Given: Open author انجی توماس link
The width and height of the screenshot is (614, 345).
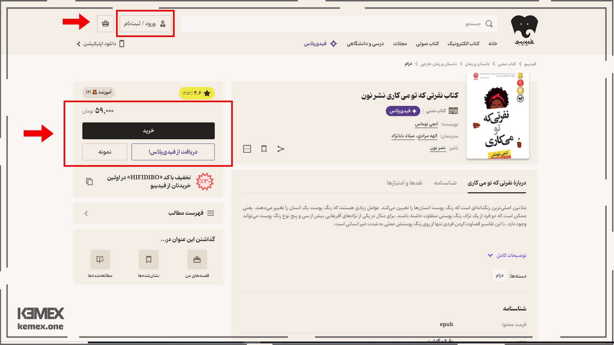Looking at the screenshot, I should (426, 124).
